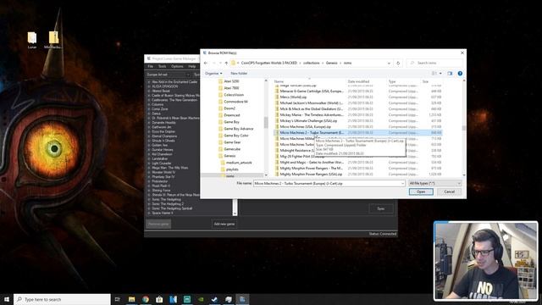Open the blue Help icon in Browse dialog

[x=460, y=74]
